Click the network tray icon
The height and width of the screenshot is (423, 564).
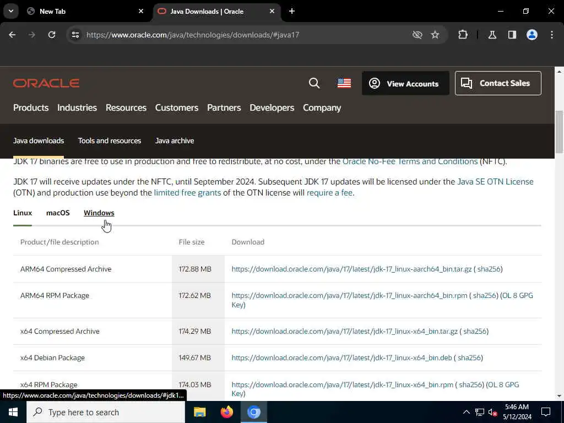pos(480,412)
